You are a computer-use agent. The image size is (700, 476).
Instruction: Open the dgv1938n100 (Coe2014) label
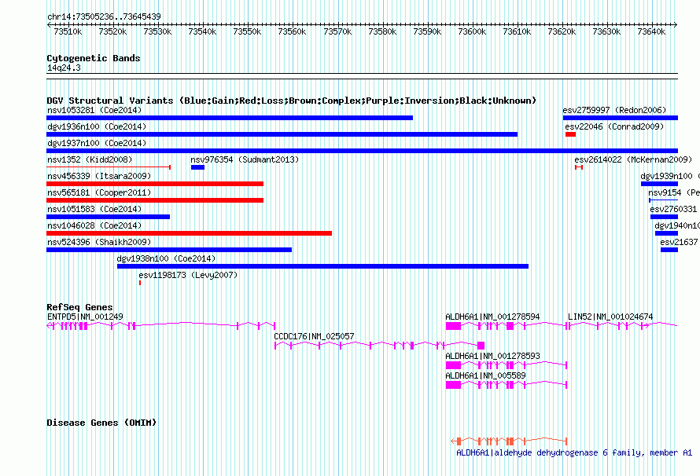166,258
